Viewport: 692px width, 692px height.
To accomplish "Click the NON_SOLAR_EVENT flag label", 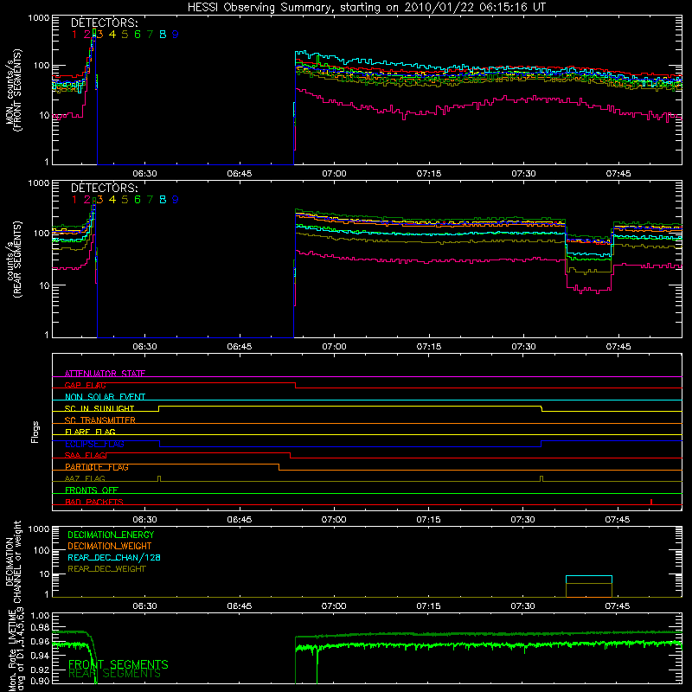I will pyautogui.click(x=105, y=397).
